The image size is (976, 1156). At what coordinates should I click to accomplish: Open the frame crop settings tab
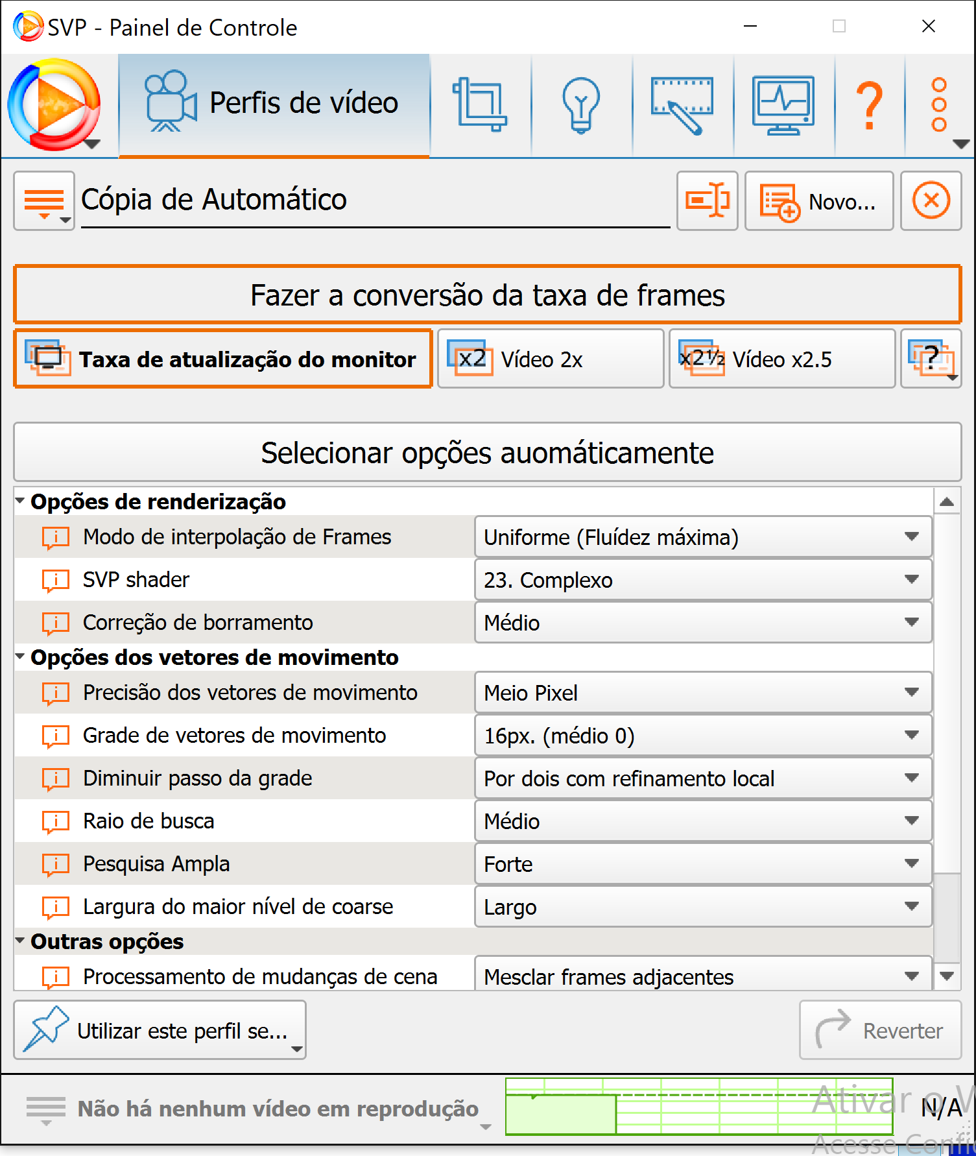pyautogui.click(x=480, y=105)
